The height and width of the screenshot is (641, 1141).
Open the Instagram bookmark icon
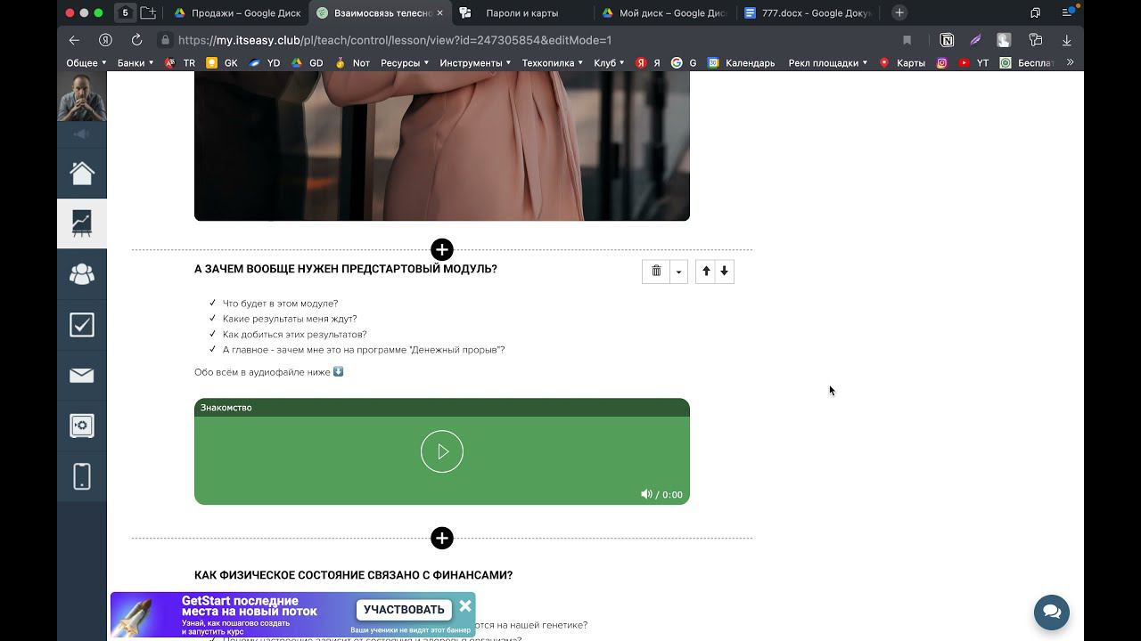(x=941, y=63)
